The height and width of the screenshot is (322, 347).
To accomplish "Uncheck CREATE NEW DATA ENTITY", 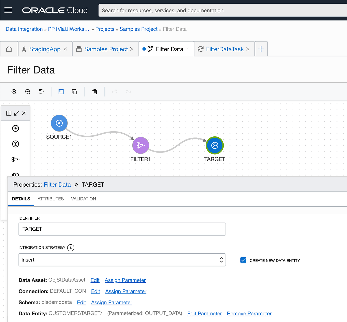I will tap(243, 260).
